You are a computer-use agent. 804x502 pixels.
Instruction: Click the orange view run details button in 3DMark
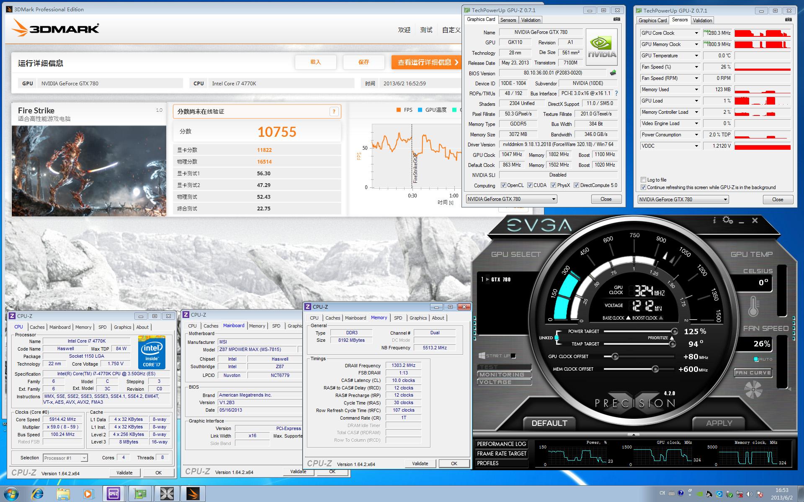(x=426, y=62)
